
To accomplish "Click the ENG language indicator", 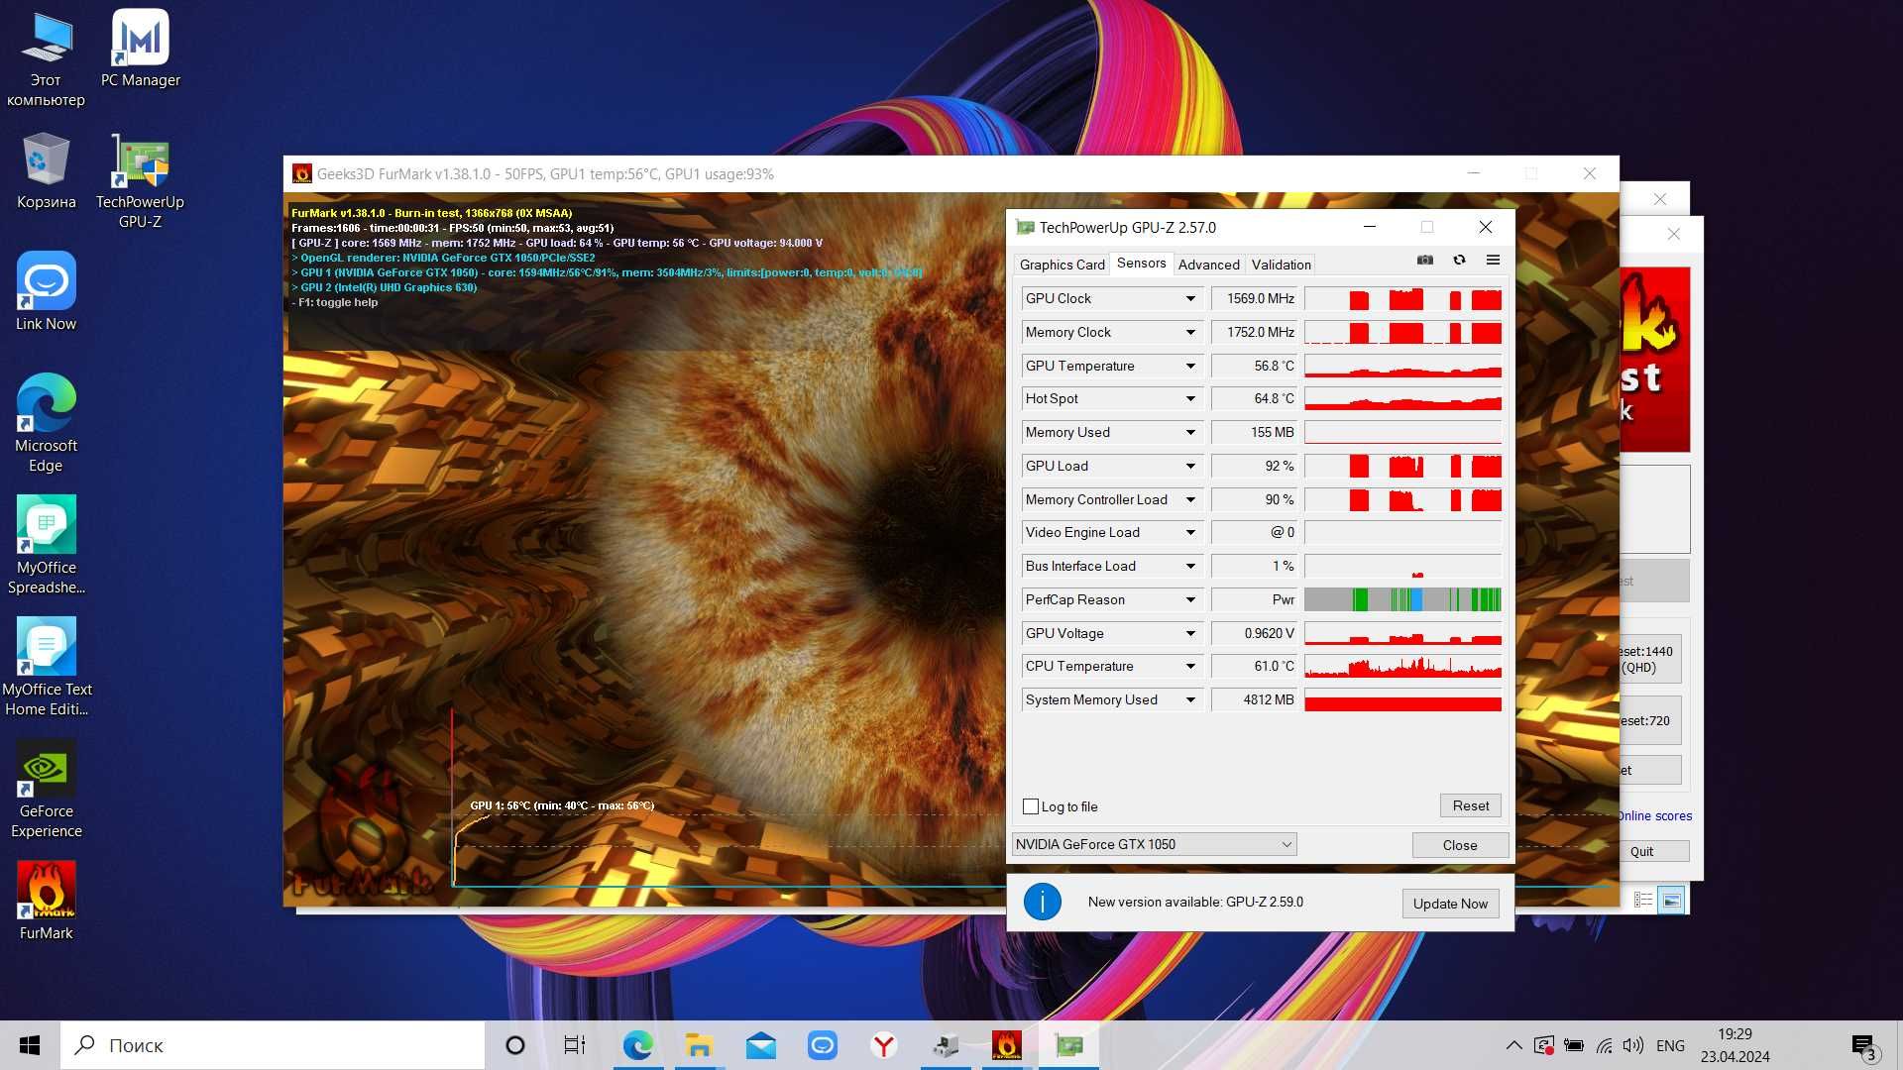I will (x=1670, y=1045).
